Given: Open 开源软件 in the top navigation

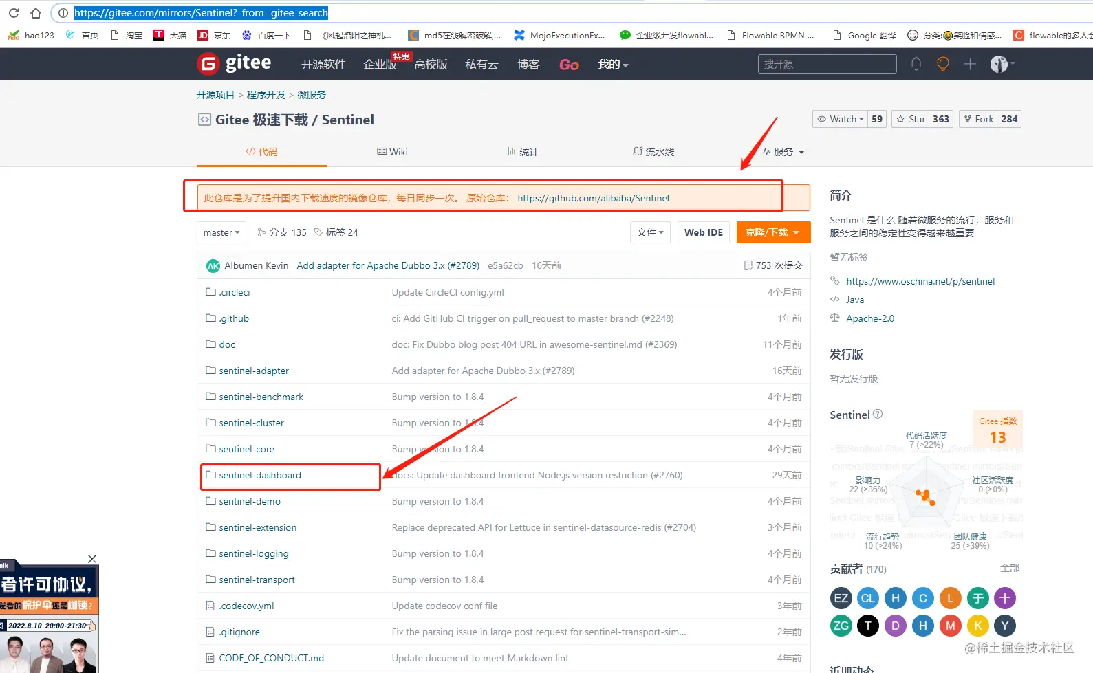Looking at the screenshot, I should (323, 64).
